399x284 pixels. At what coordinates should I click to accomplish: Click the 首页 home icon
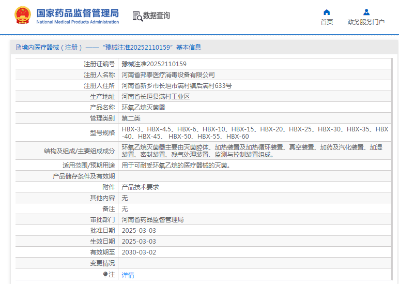[x=327, y=12]
